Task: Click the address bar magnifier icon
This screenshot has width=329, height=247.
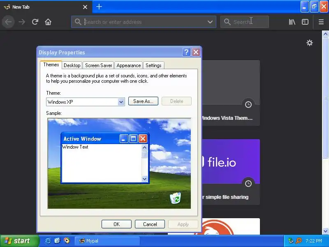Action: click(x=78, y=22)
